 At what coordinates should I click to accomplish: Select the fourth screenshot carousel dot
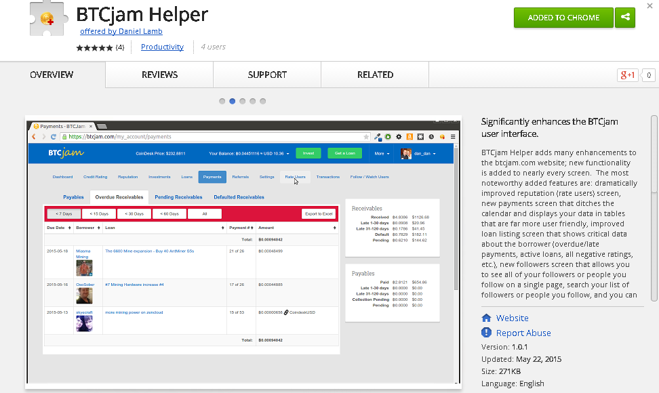point(253,101)
